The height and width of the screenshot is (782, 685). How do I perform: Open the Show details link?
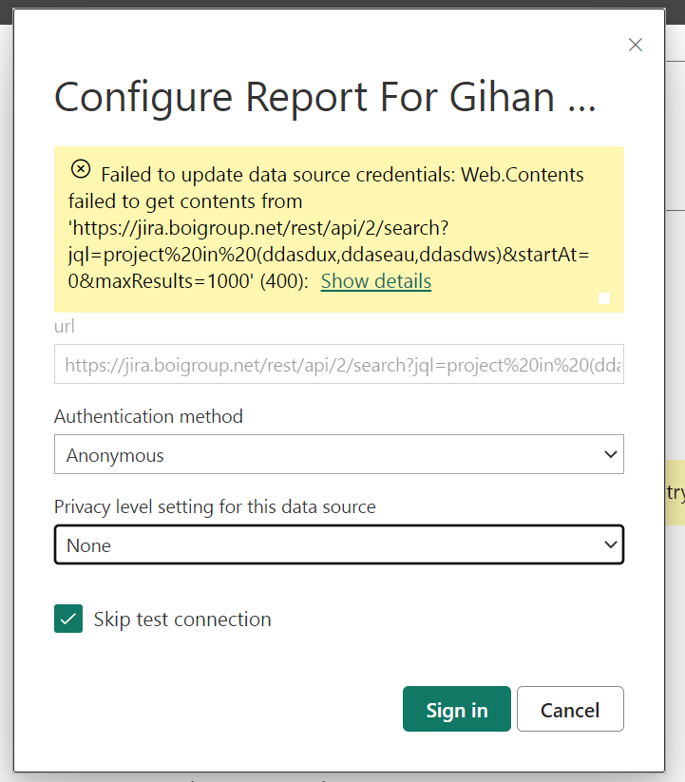(x=376, y=281)
